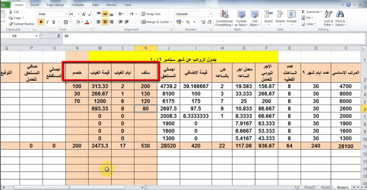Toggle Underline formatting

coord(54,22)
